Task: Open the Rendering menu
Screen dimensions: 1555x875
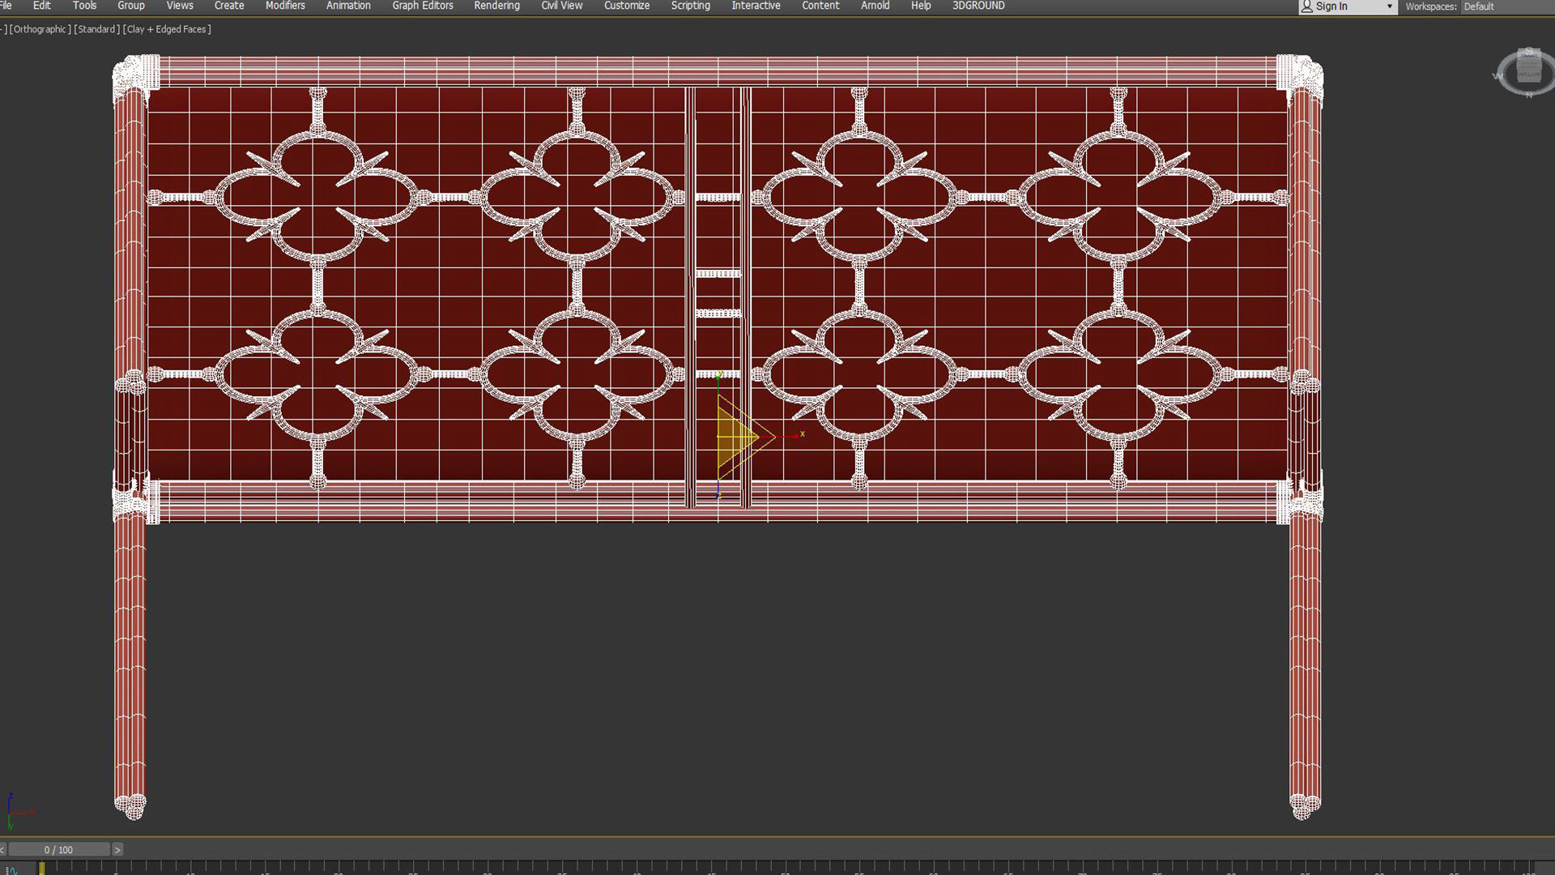Action: click(x=496, y=6)
